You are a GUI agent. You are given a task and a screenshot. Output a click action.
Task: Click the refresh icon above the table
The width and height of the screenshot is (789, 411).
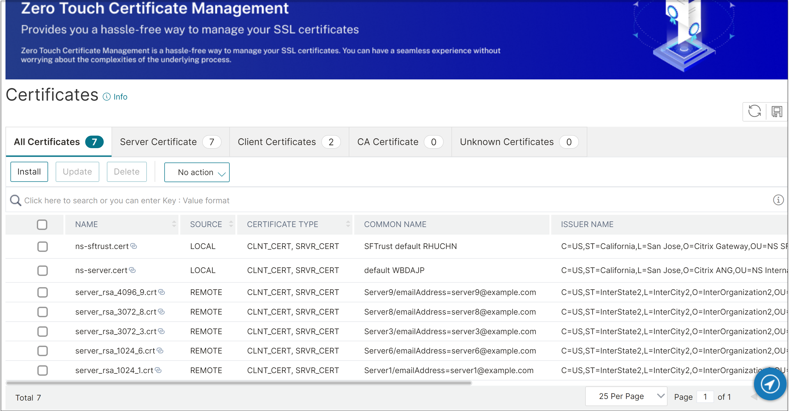(x=755, y=112)
